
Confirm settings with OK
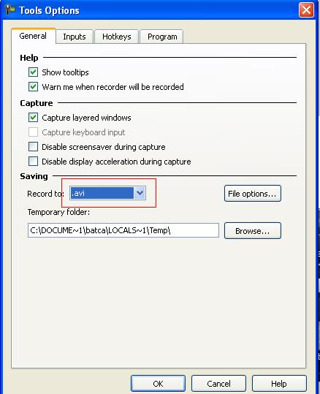coord(158,384)
